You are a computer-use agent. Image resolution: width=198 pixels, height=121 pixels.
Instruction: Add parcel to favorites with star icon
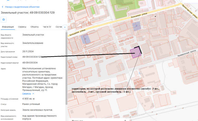pos(4,19)
